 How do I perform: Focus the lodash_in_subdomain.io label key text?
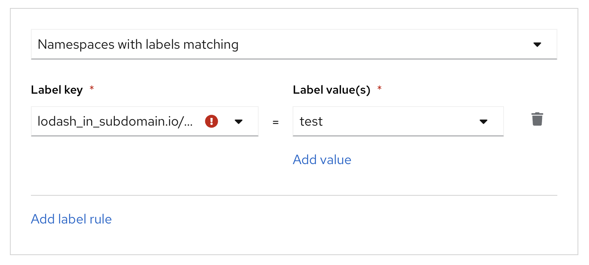114,121
